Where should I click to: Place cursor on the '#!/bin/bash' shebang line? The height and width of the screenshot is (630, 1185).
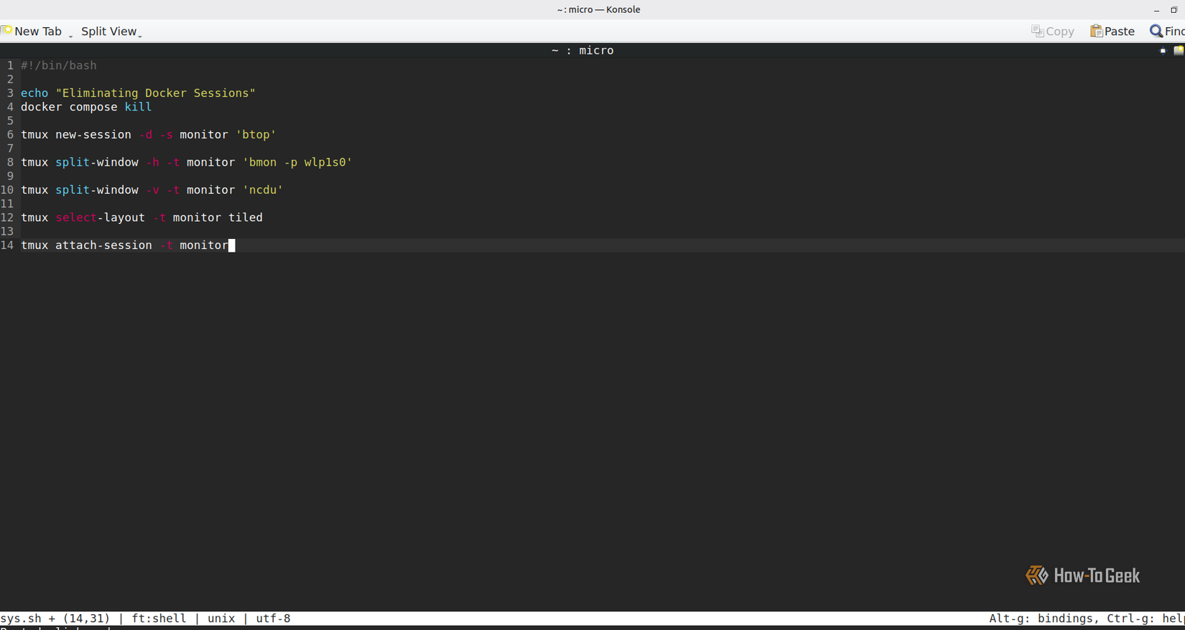59,65
